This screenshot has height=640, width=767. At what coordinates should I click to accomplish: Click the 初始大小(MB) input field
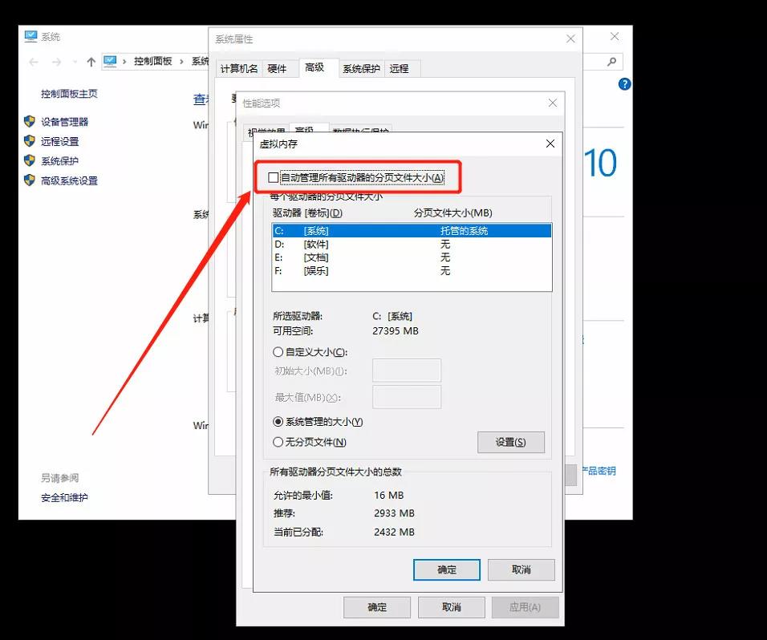click(407, 370)
